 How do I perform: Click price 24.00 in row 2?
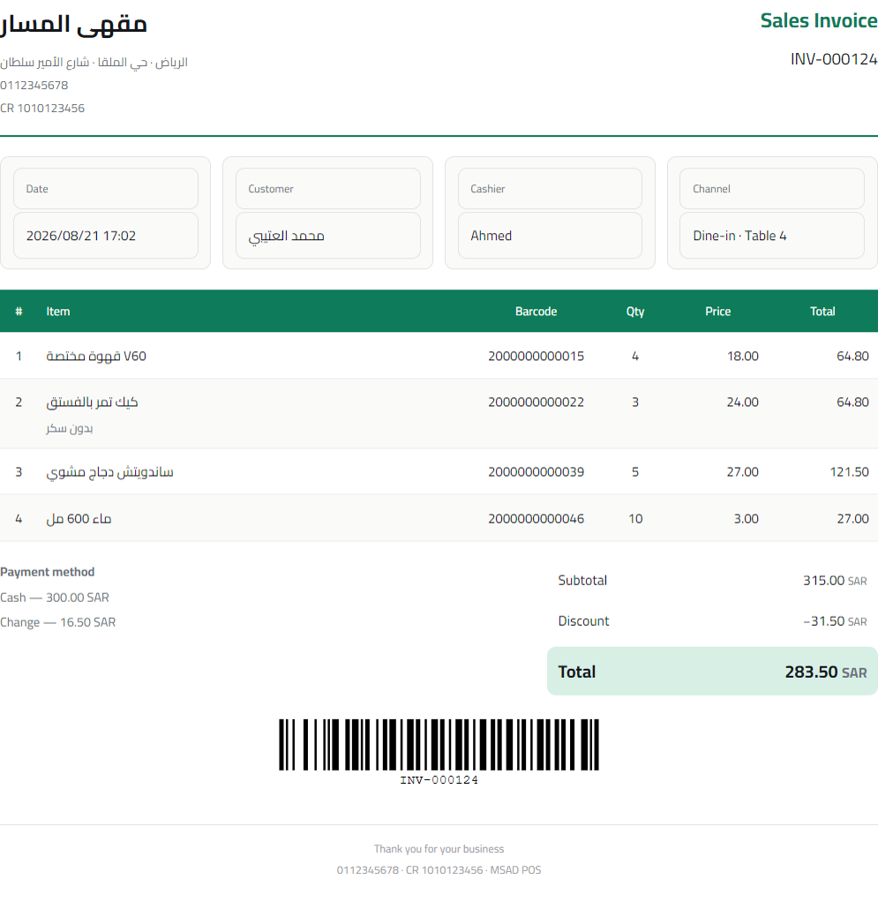coord(743,402)
